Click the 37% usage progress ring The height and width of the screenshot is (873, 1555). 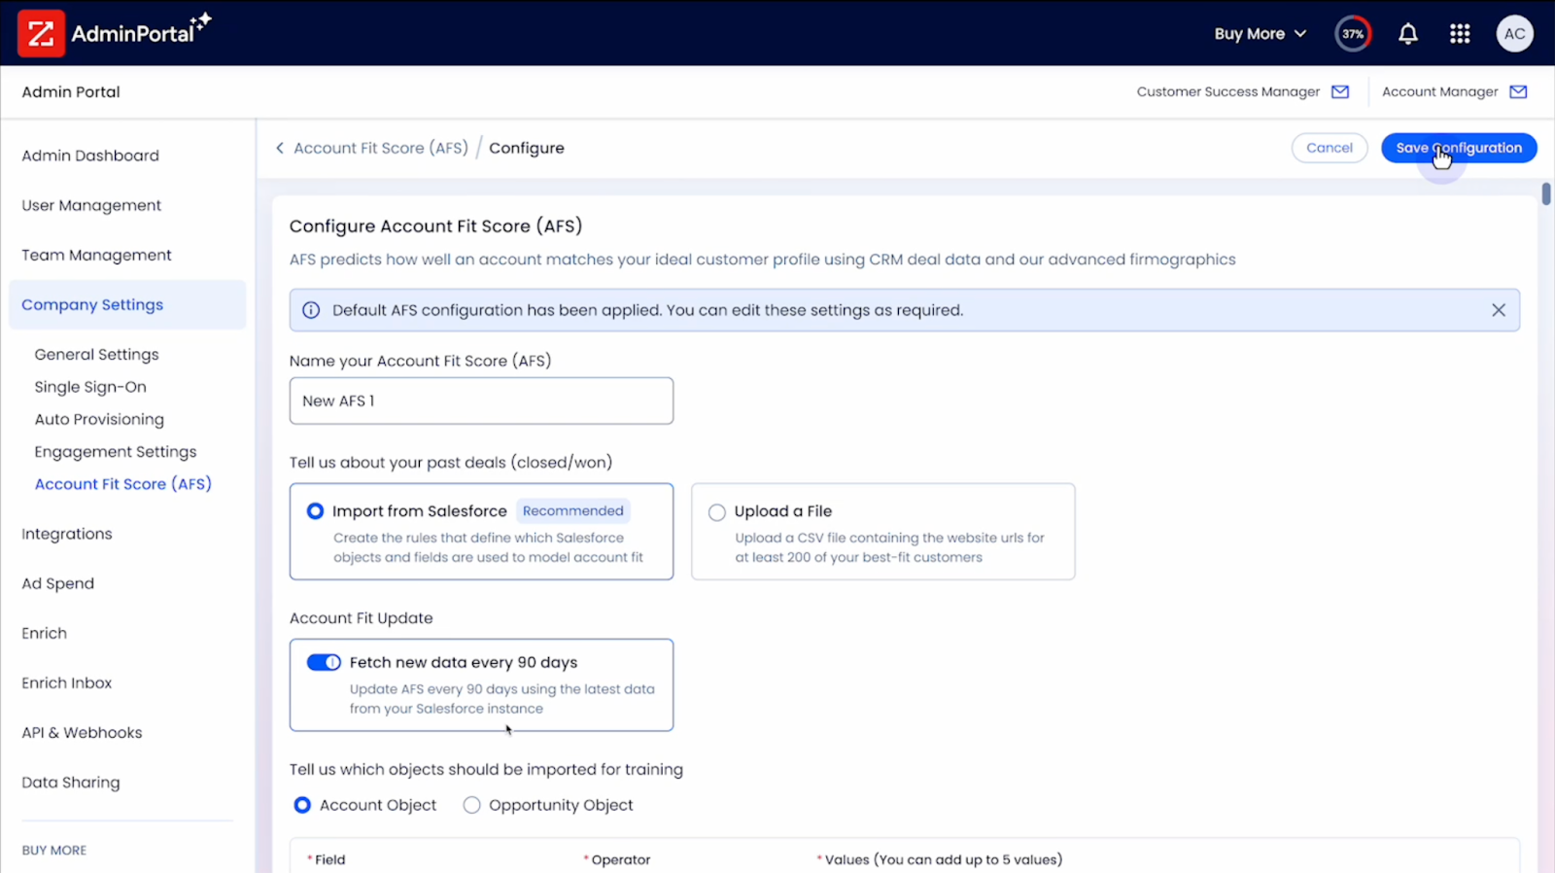point(1353,34)
